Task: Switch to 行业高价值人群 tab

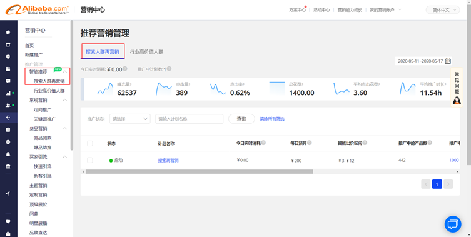Action: tap(146, 52)
